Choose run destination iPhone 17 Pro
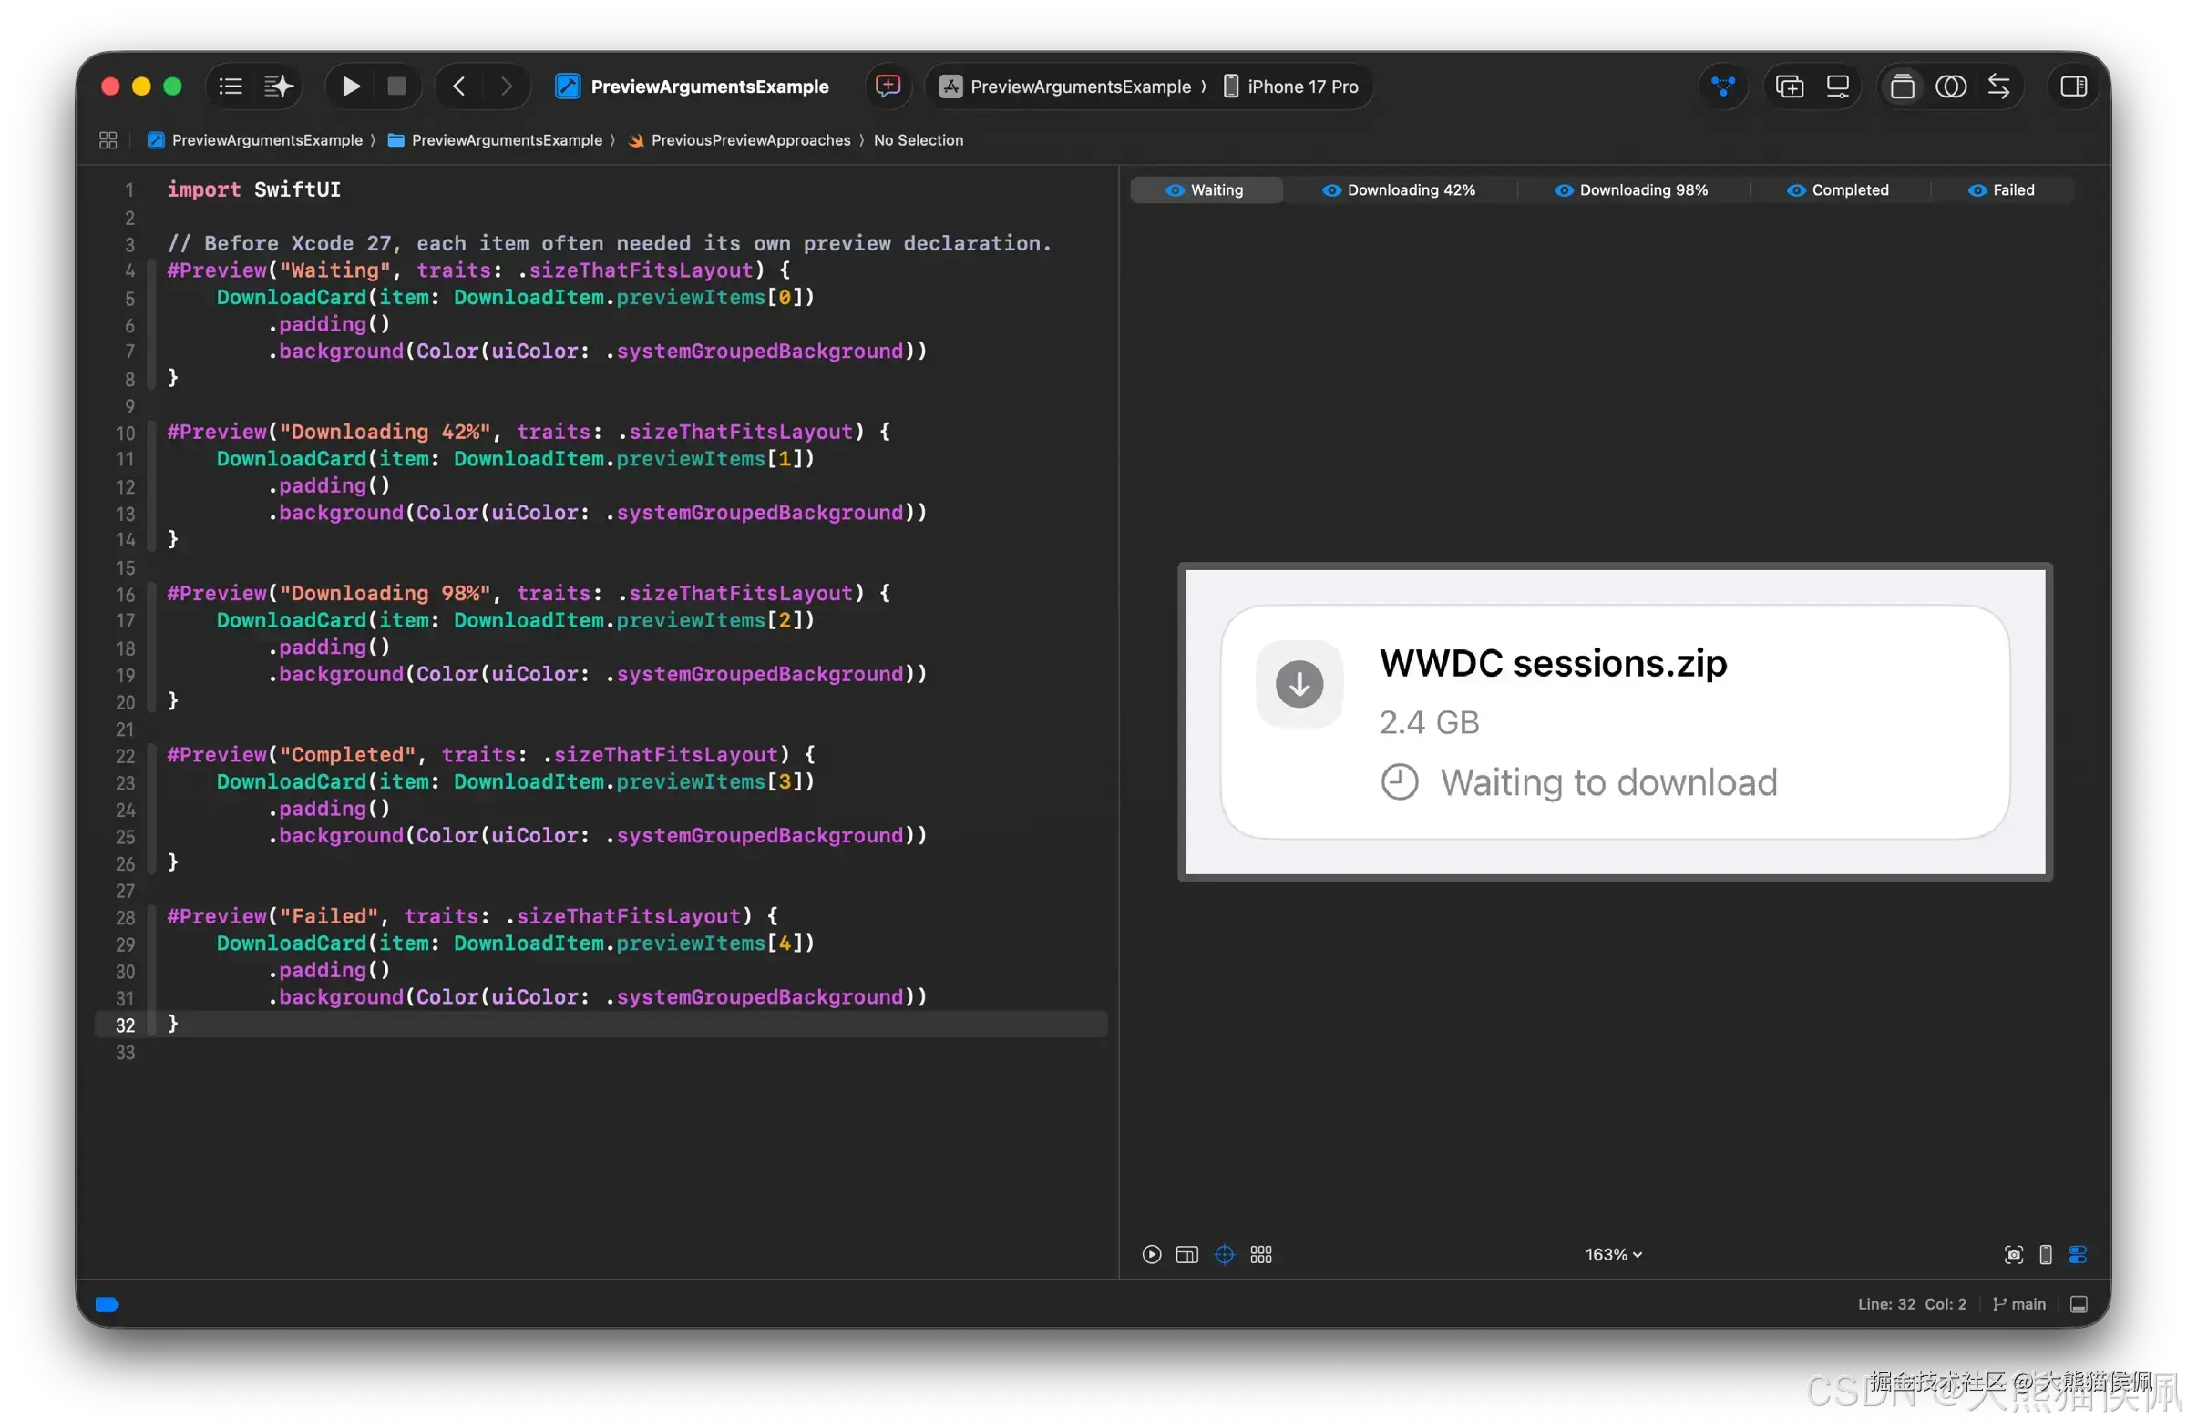Screen dimensions: 2187x1428 (x=1292, y=87)
